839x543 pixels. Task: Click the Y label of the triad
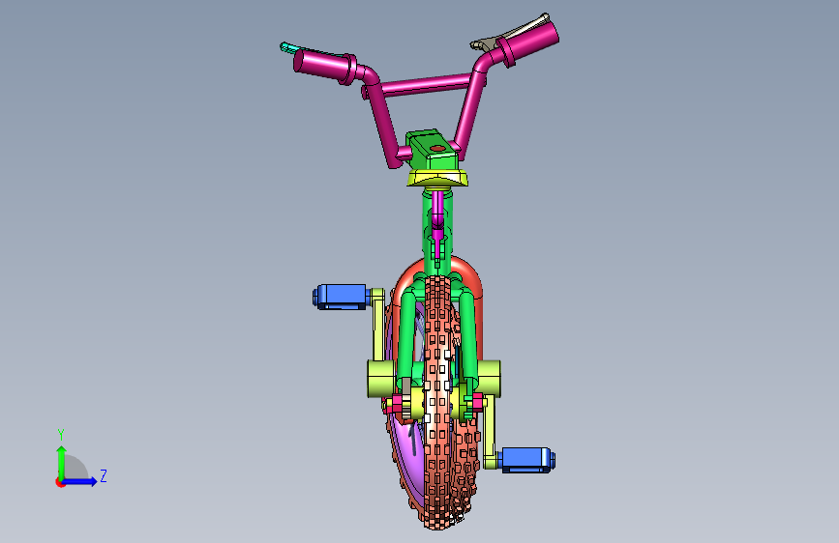coord(61,435)
